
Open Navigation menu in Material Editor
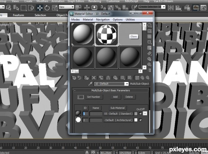[103, 20]
